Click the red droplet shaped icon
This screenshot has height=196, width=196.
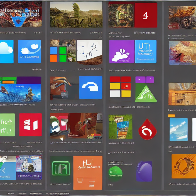click(147, 129)
